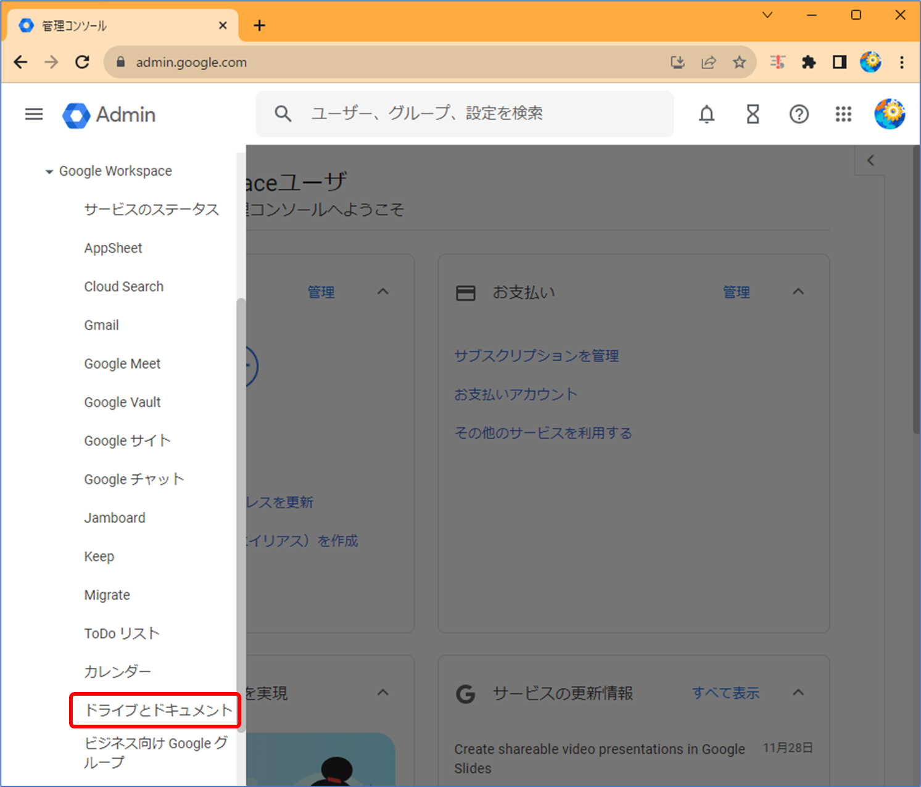Click the search magnifier icon
The image size is (921, 787).
pos(283,113)
